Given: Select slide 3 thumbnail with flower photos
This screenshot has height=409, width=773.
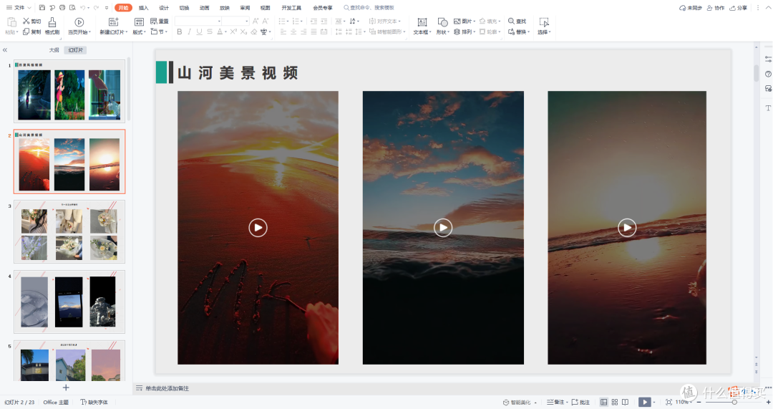Looking at the screenshot, I should point(69,231).
